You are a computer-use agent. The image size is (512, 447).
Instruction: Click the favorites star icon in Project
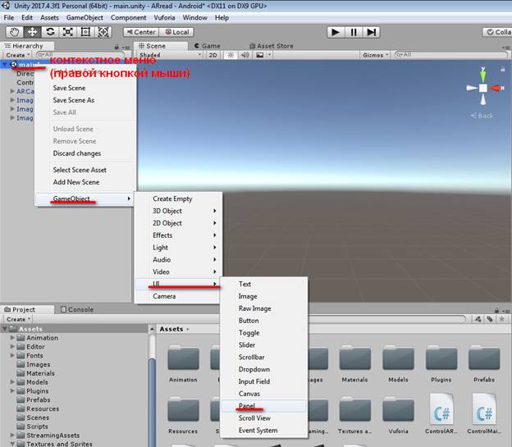[x=501, y=319]
